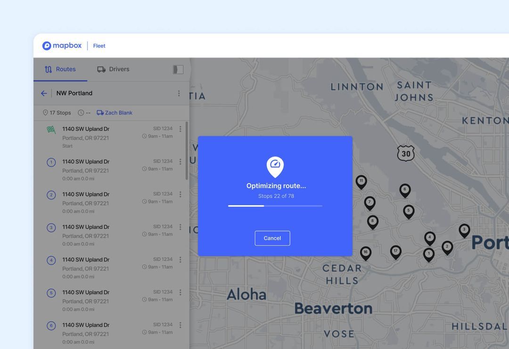Click the truck icon beside Drivers

(101, 69)
